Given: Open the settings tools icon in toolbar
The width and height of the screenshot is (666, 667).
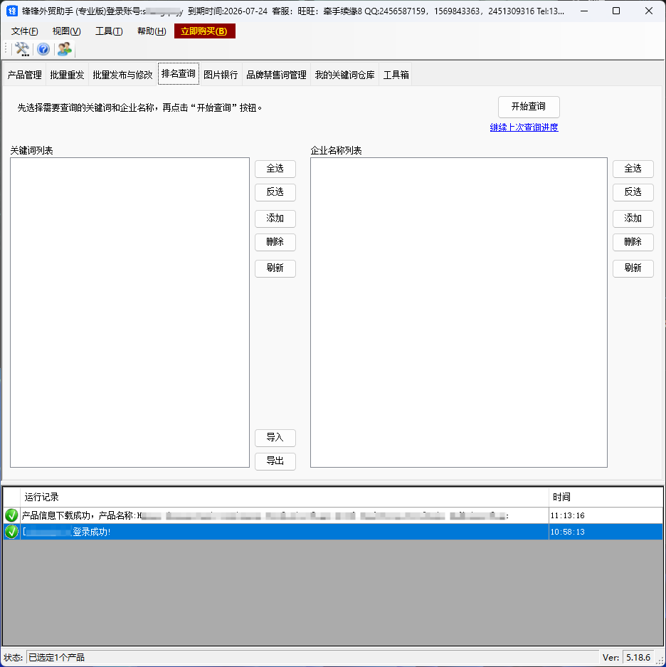Looking at the screenshot, I should pos(22,49).
